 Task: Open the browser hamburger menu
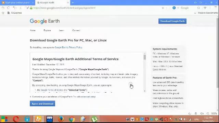point(216,8)
